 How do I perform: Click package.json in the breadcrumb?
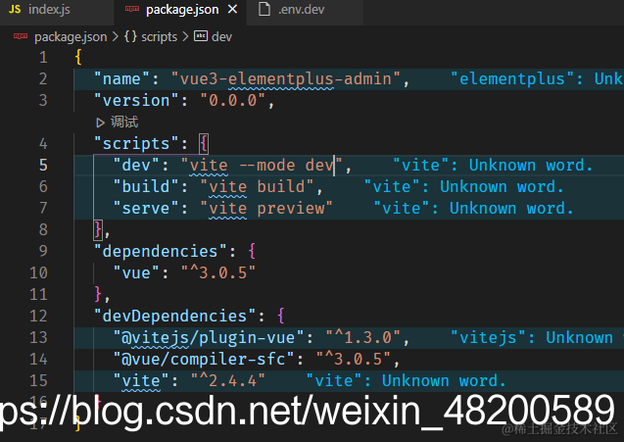tap(71, 36)
